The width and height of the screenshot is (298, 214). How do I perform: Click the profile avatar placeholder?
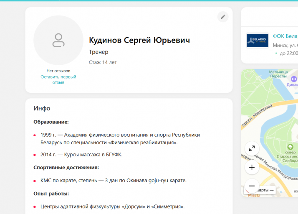[x=58, y=40]
